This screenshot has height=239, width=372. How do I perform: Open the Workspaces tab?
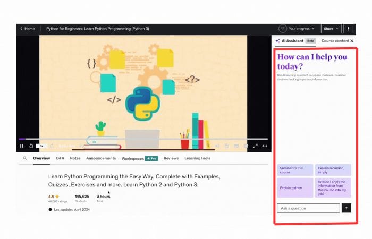[133, 159]
